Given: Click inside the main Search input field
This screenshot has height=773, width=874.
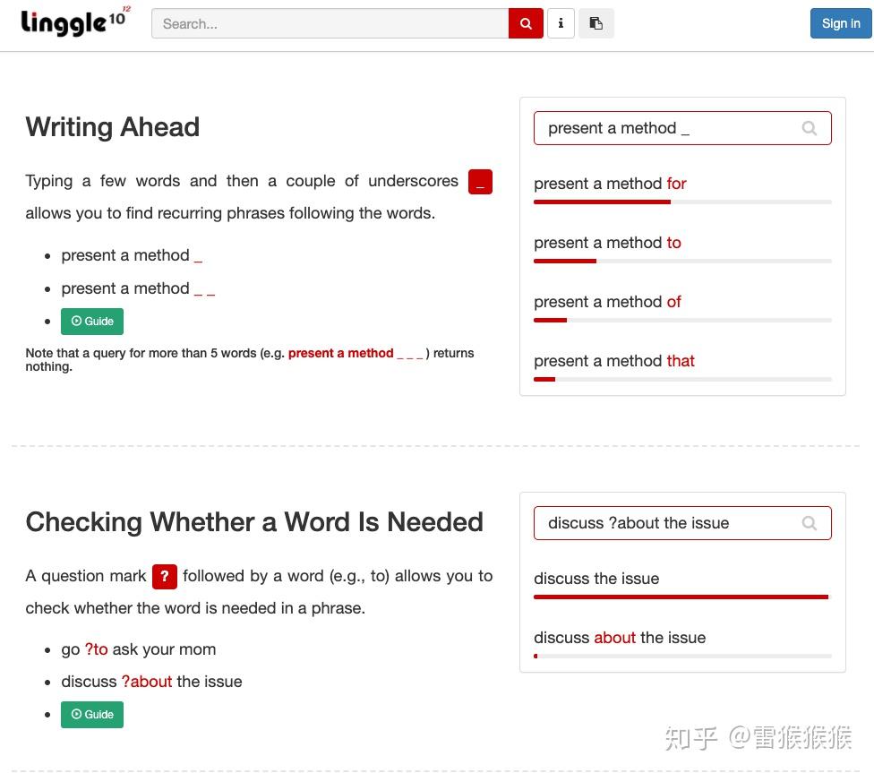Looking at the screenshot, I should click(331, 23).
